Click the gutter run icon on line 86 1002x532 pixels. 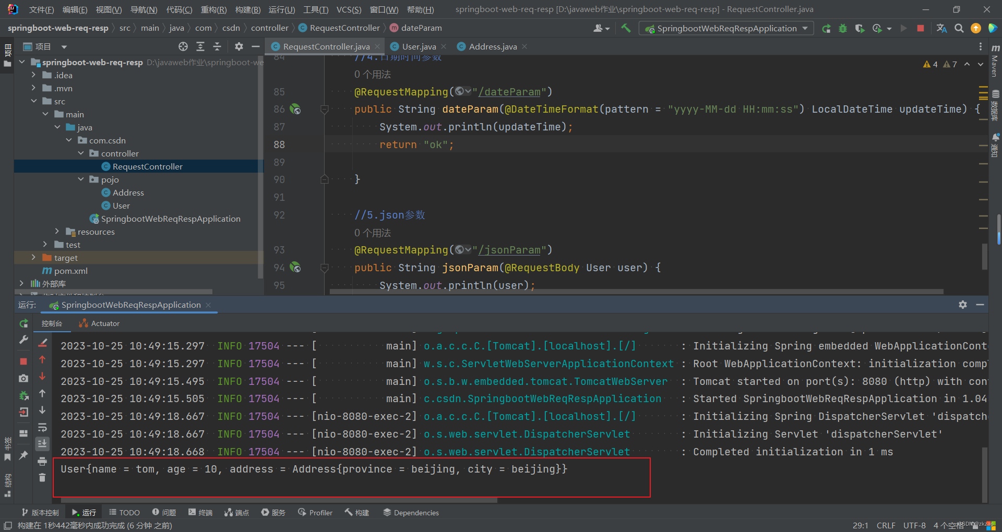click(x=295, y=109)
